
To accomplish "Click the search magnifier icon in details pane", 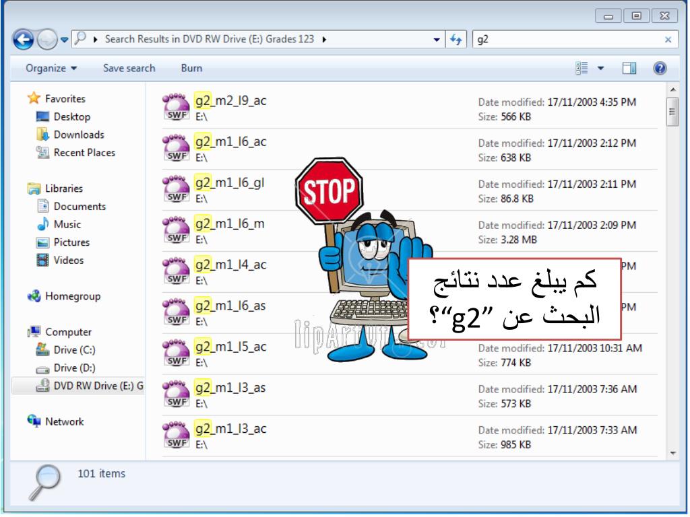I will [x=44, y=482].
